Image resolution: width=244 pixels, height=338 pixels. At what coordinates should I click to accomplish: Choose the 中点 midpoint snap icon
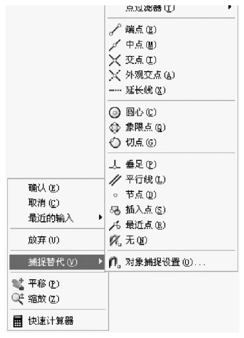(x=115, y=45)
